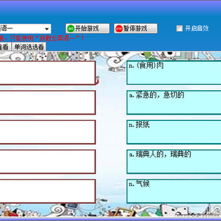Click the red notice text 只能使用“新概念英语一”

click(47, 38)
